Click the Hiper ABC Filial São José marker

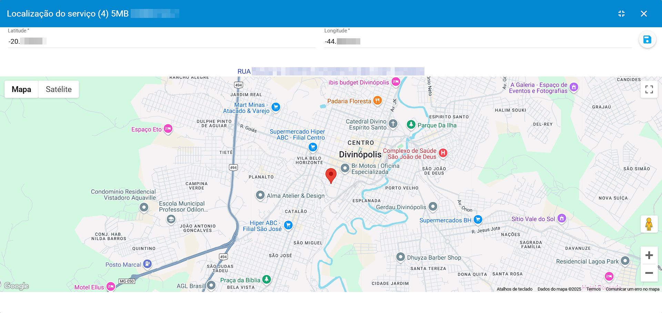tap(288, 225)
